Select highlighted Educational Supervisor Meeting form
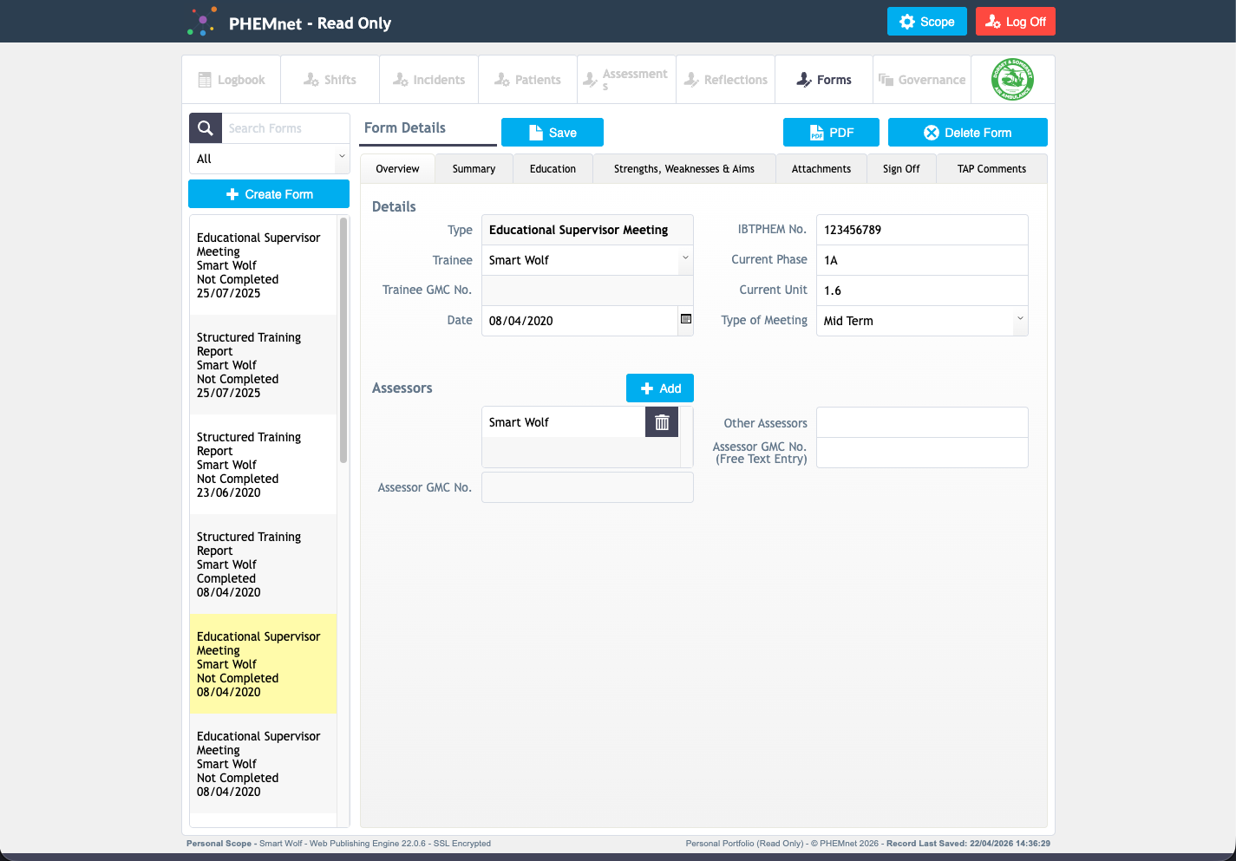1236x861 pixels. (263, 664)
